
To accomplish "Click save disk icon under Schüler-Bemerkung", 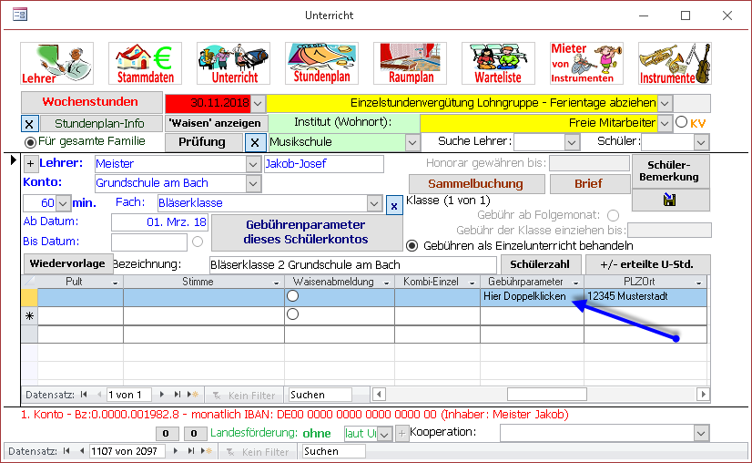I will click(670, 200).
